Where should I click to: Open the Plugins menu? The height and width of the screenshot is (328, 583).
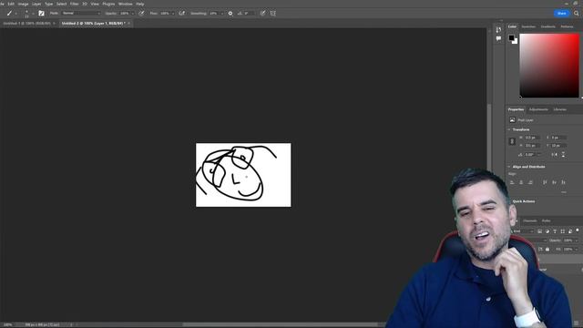pos(108,4)
